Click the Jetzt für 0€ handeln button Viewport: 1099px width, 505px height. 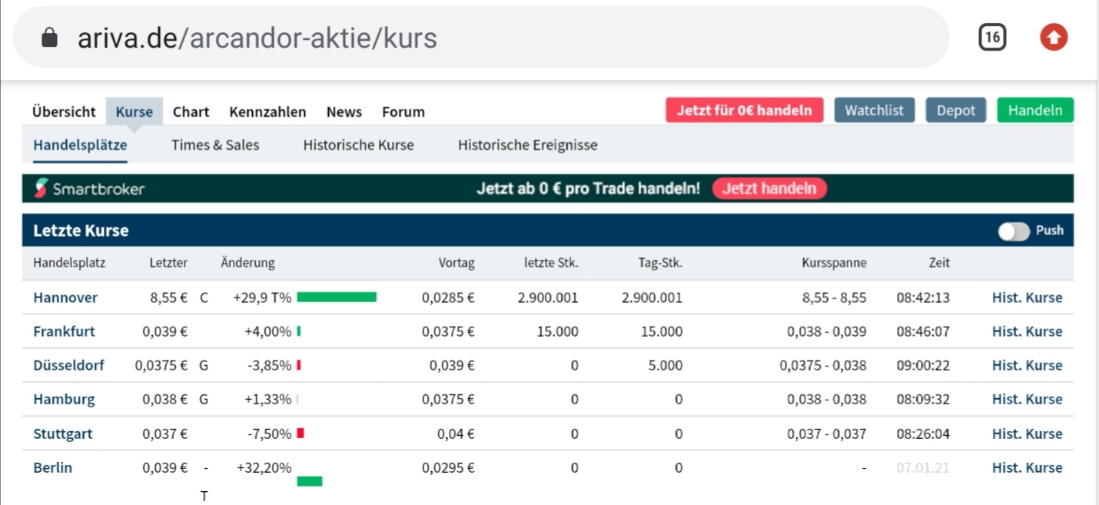(x=744, y=110)
